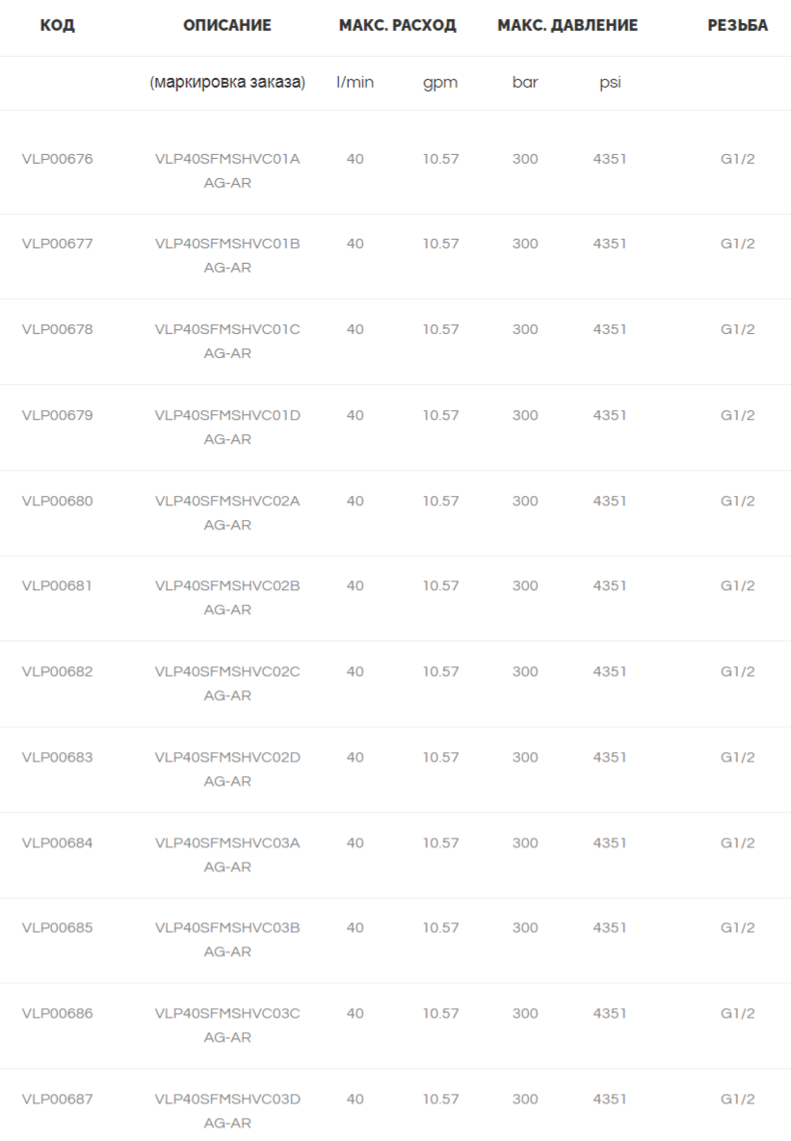Image resolution: width=791 pixels, height=1141 pixels.
Task: Select product code VLP00676
Action: click(58, 159)
